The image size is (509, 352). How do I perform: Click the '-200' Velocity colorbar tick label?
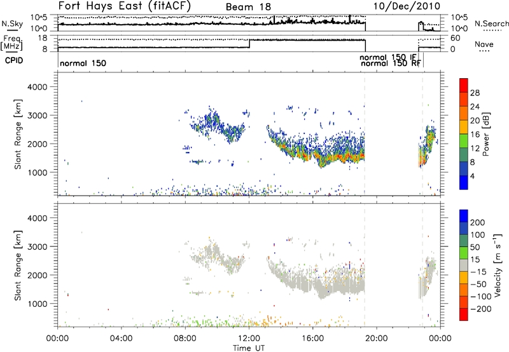pos(481,309)
